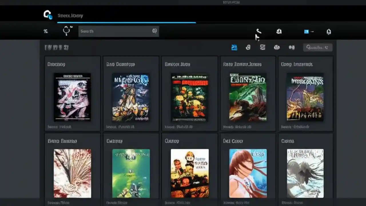The width and height of the screenshot is (366, 206).
Task: Select the wrench icon in the header bar
Action: tap(259, 31)
